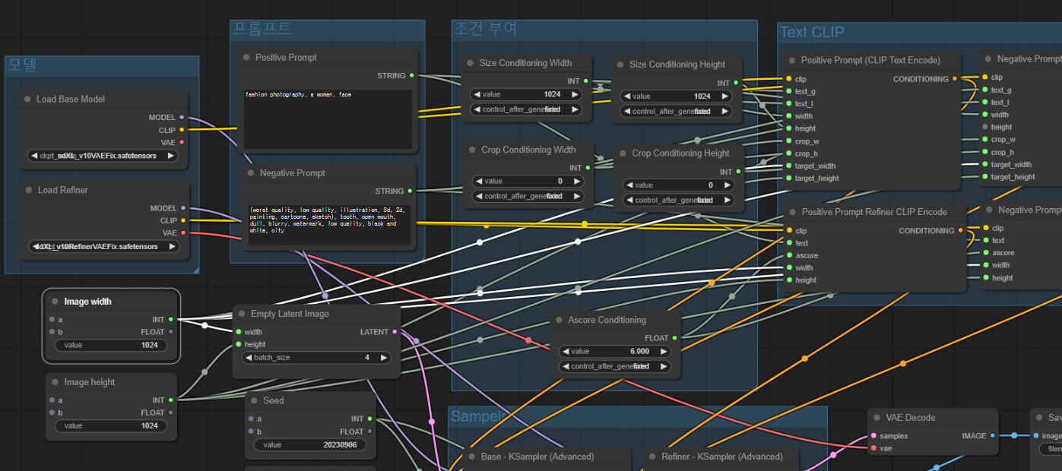Select the 모델 group title
Screen dimensions: 1062x471
pos(22,65)
